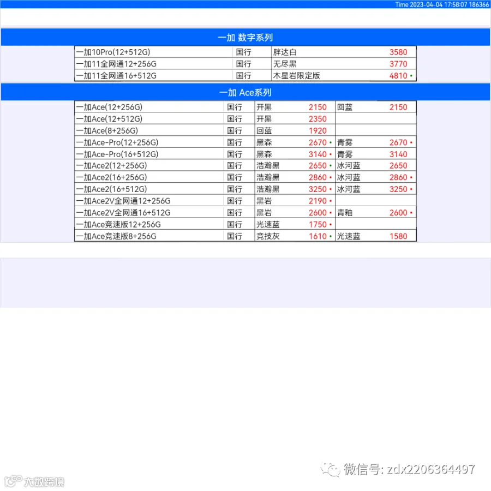This screenshot has height=491, width=491.
Task: Select the 一加Ace2(12+256G) model cell
Action: click(149, 165)
